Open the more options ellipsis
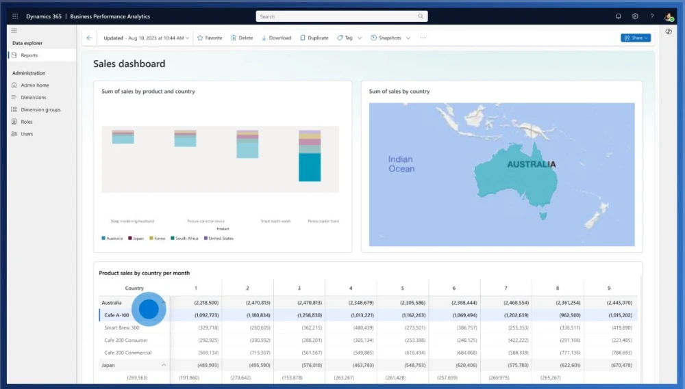Viewport: 685px width, 389px height. (x=423, y=38)
